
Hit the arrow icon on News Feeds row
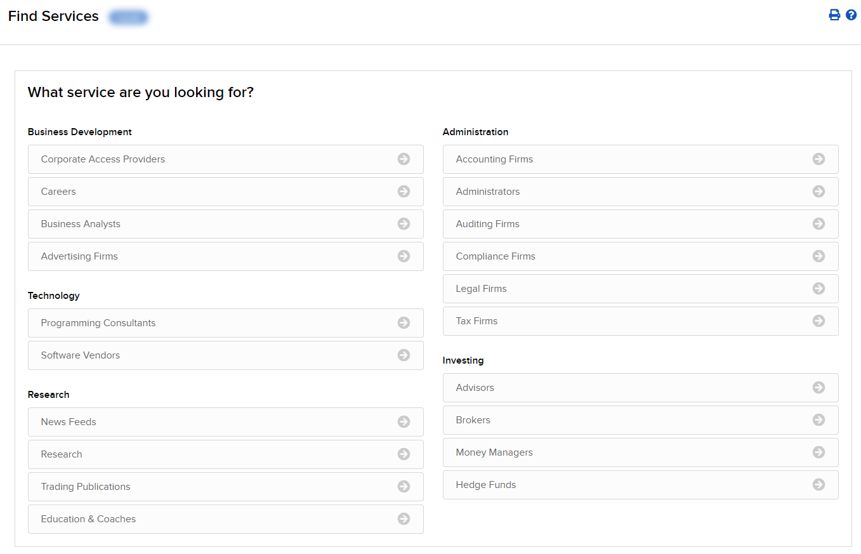(404, 422)
